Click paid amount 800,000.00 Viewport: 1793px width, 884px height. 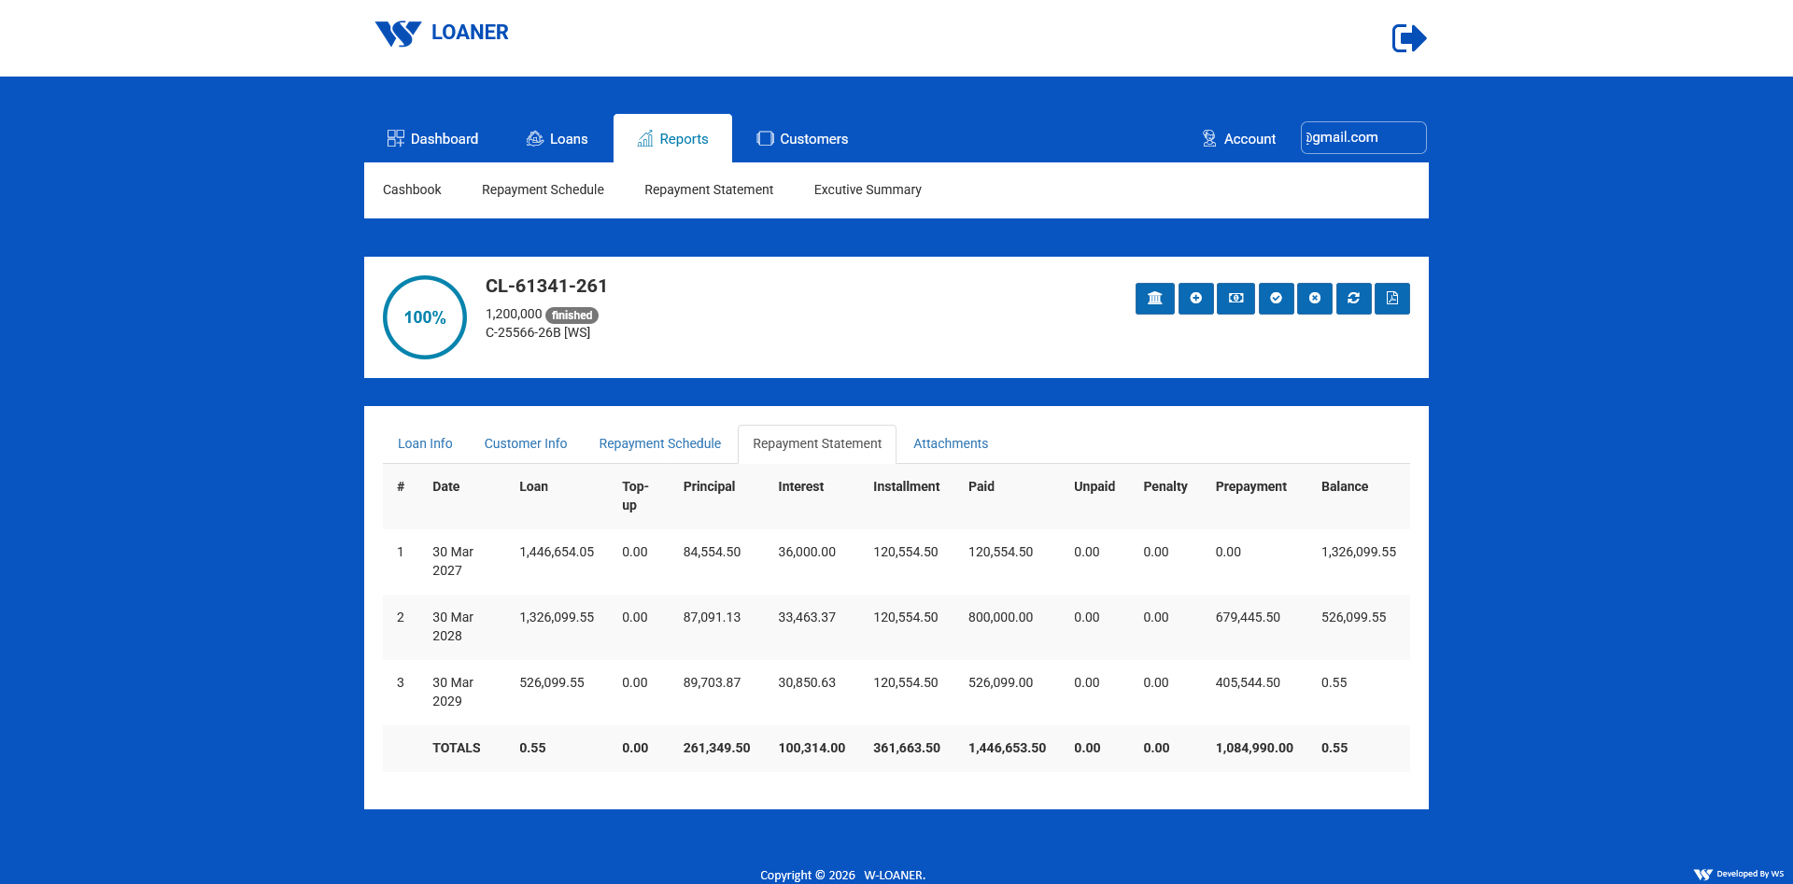pos(1000,617)
